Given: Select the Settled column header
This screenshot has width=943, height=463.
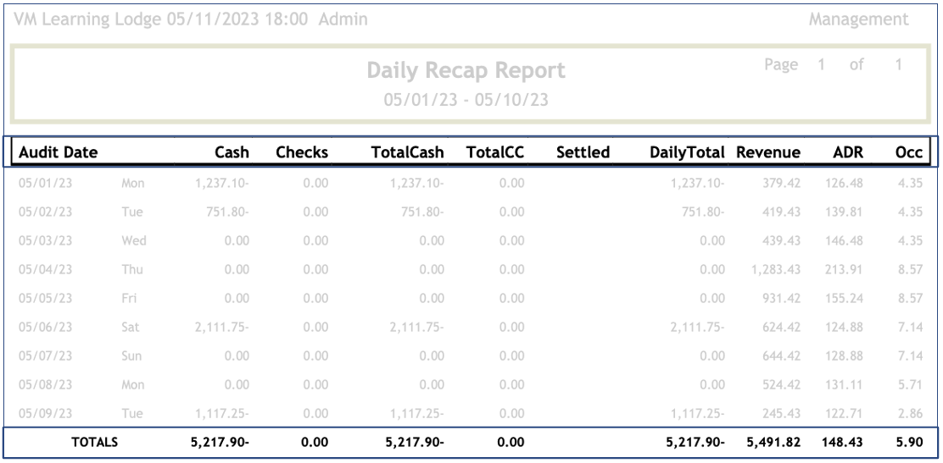Looking at the screenshot, I should coord(583,152).
